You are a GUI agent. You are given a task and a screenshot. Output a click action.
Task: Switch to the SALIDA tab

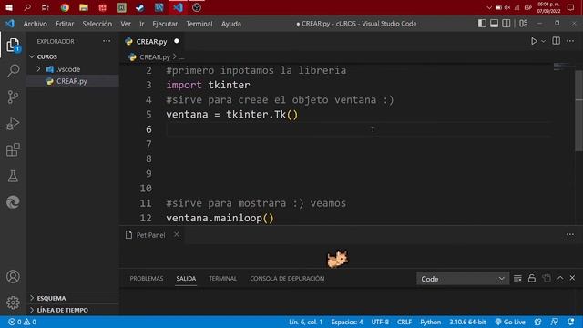pyautogui.click(x=186, y=279)
